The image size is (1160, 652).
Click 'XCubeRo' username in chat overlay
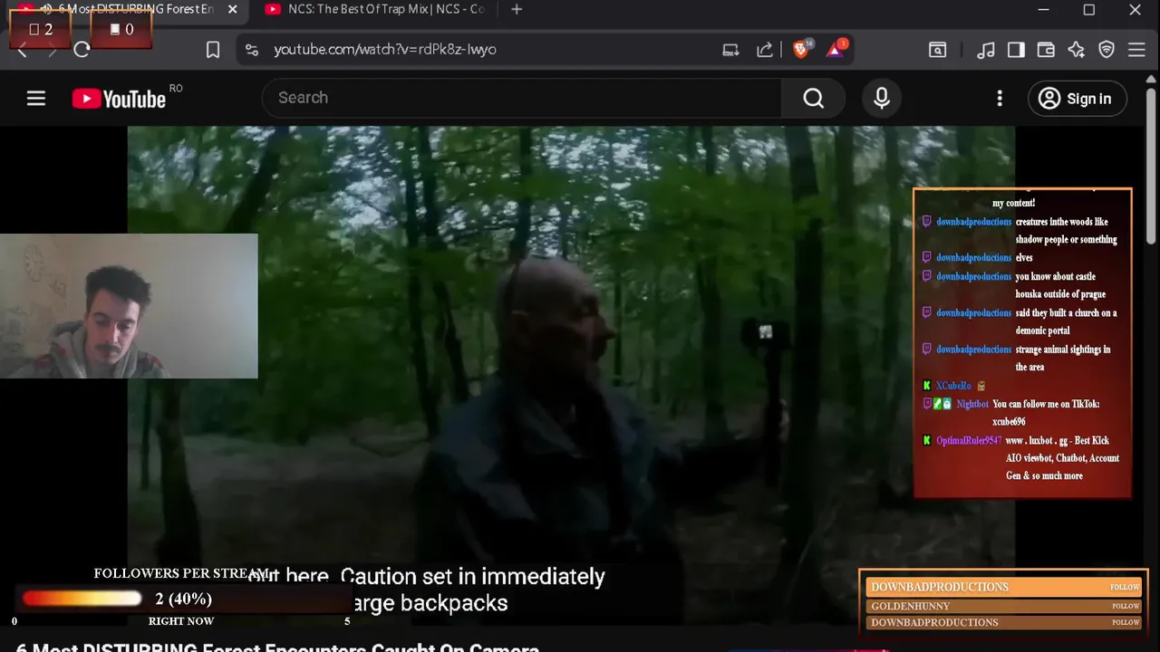point(953,386)
